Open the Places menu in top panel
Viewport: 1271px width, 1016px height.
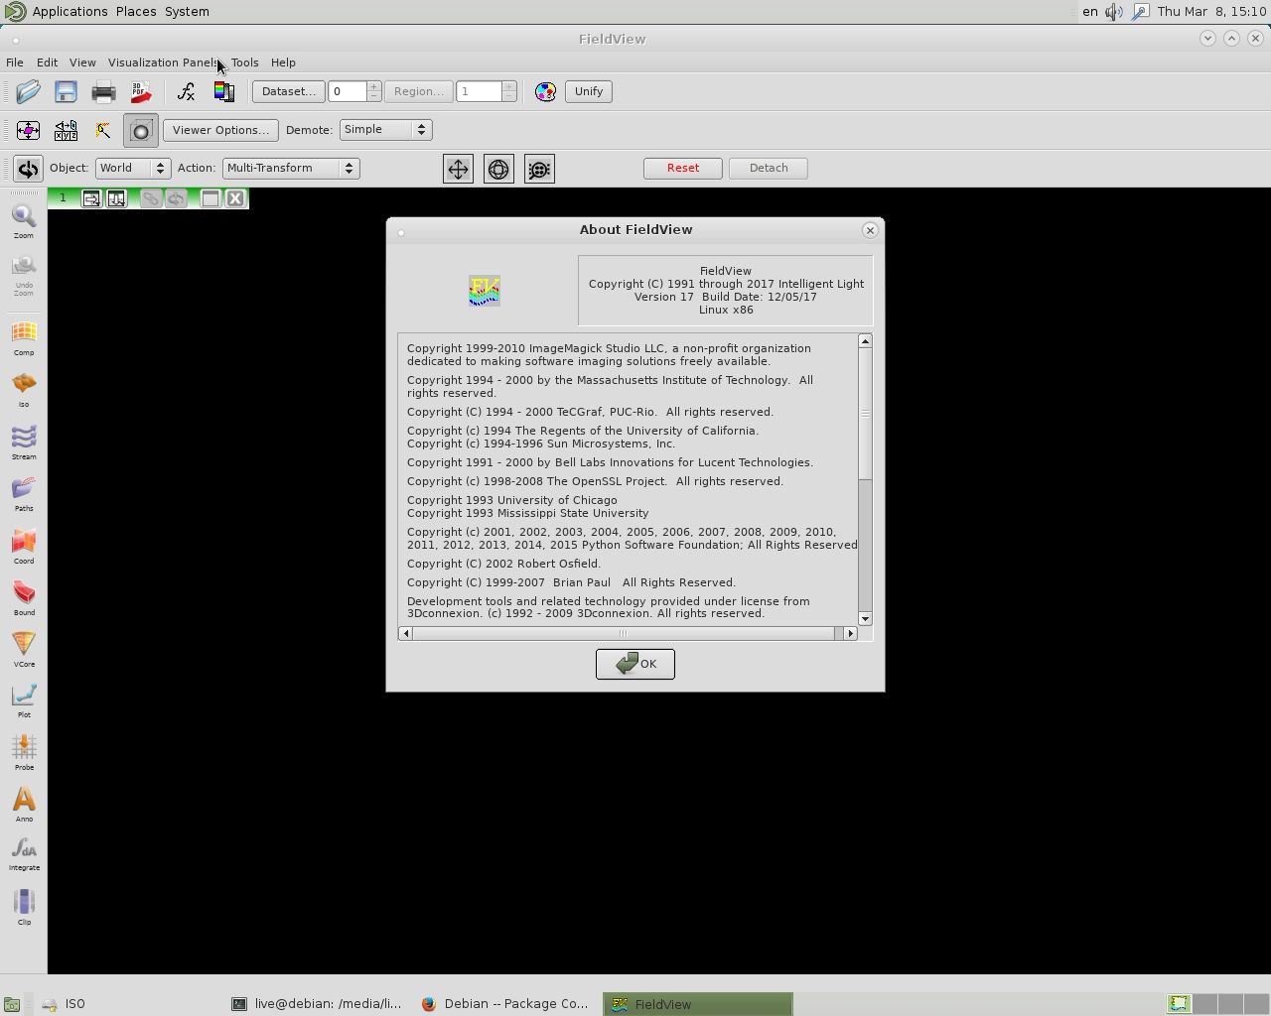pyautogui.click(x=136, y=12)
